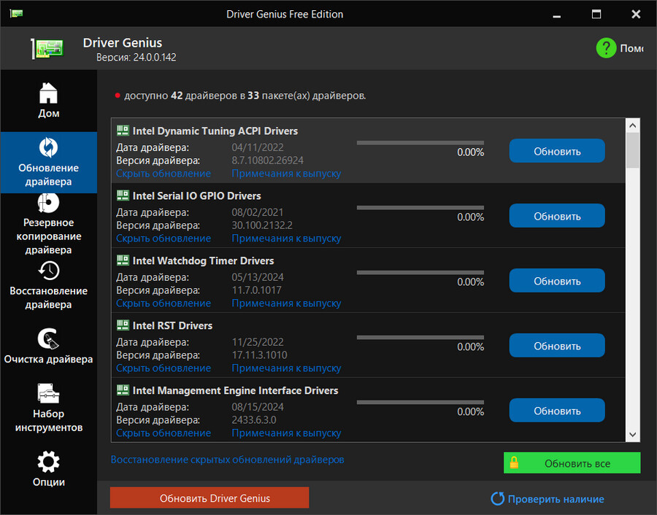
Task: Open release notes for Intel Management Engine Interface
Action: tap(286, 433)
